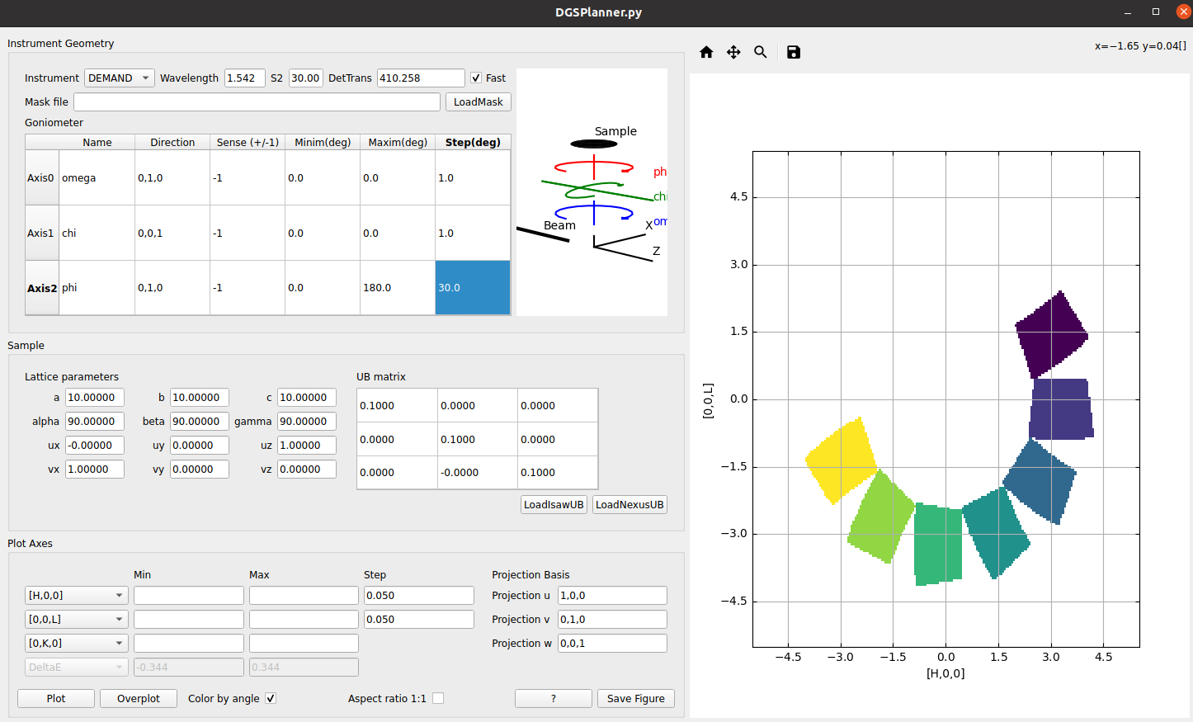Click the Wavelength input field
1193x722 pixels.
[244, 78]
